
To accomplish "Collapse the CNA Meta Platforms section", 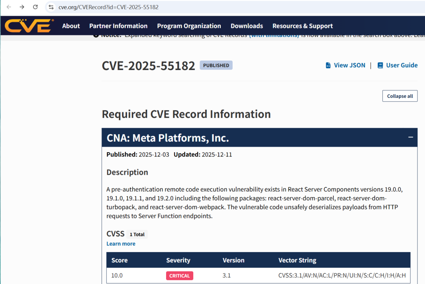I will coord(410,137).
